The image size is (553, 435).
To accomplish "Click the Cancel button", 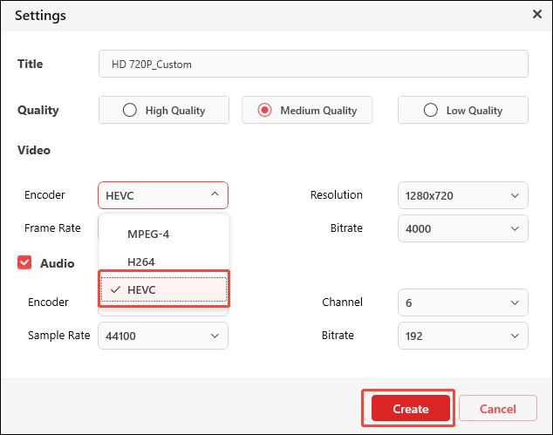I will [x=498, y=408].
